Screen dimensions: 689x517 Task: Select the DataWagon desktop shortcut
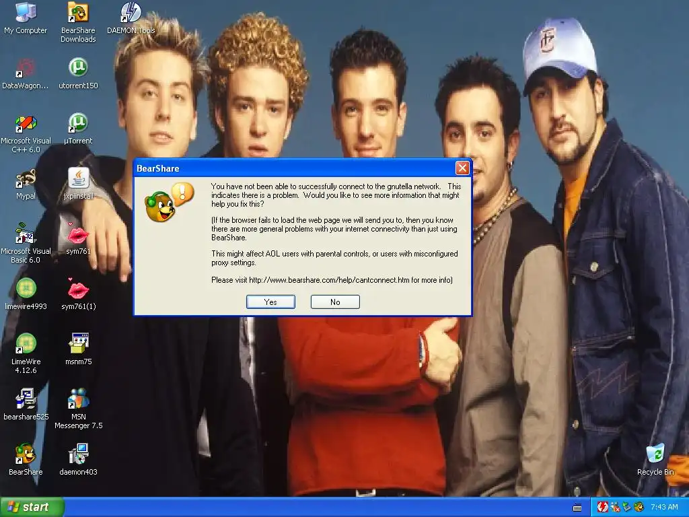tap(26, 74)
